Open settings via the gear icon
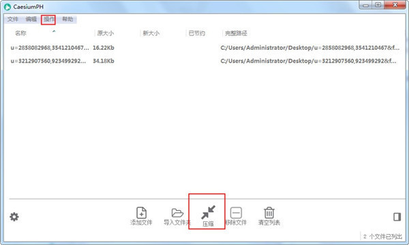409x245 pixels. (x=14, y=216)
